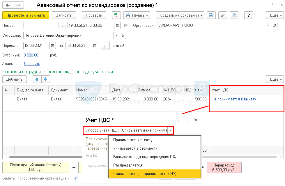Move row up with blue arrow
This screenshot has height=186, width=285.
37,79
